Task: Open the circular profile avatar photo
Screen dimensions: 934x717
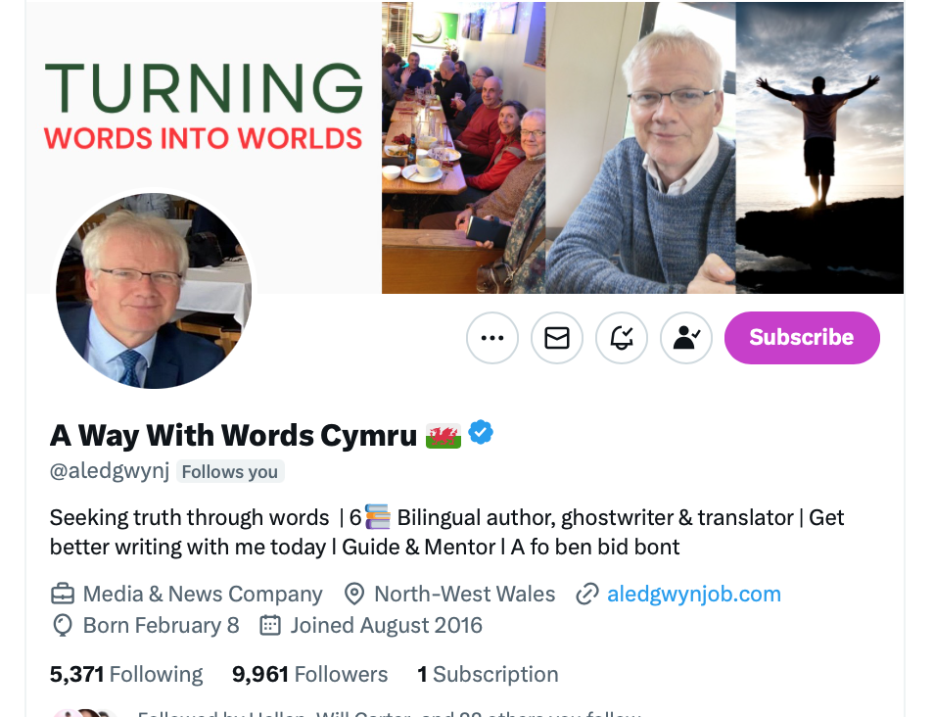Action: coord(154,290)
